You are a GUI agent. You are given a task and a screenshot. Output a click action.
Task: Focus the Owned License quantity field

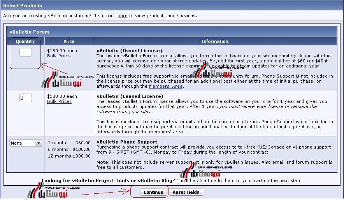click(x=26, y=52)
